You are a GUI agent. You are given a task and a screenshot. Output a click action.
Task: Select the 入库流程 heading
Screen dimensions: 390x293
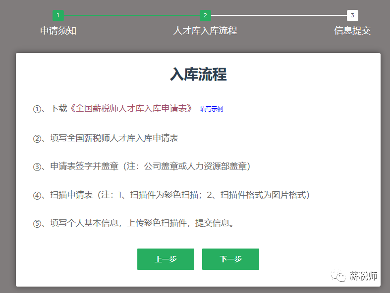(x=198, y=74)
